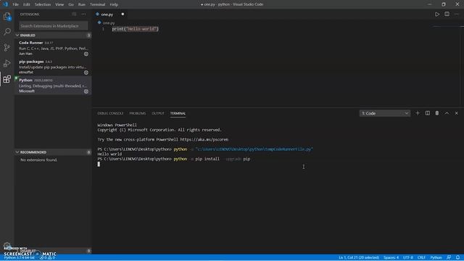The image size is (464, 261).
Task: Open the Explorer view in activity bar
Action: [x=7, y=17]
